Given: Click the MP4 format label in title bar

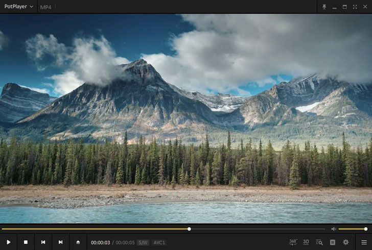Looking at the screenshot, I should click(45, 7).
